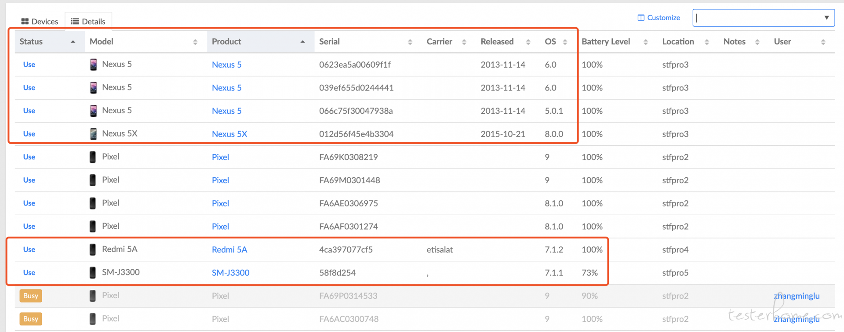Click device icon for busy Pixel FA6AC0300748
This screenshot has width=844, height=332.
pos(93,319)
